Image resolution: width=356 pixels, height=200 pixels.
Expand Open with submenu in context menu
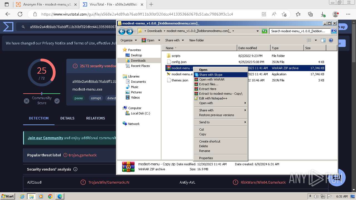tap(221, 103)
